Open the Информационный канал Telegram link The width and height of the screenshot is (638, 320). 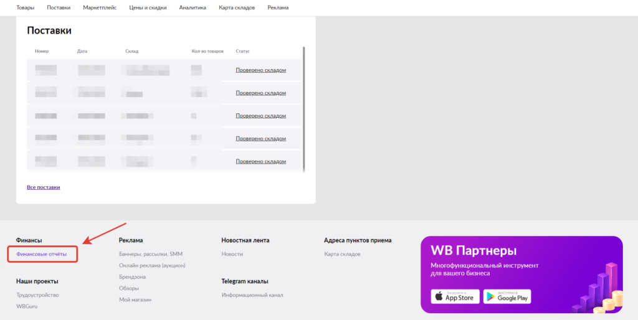[252, 295]
